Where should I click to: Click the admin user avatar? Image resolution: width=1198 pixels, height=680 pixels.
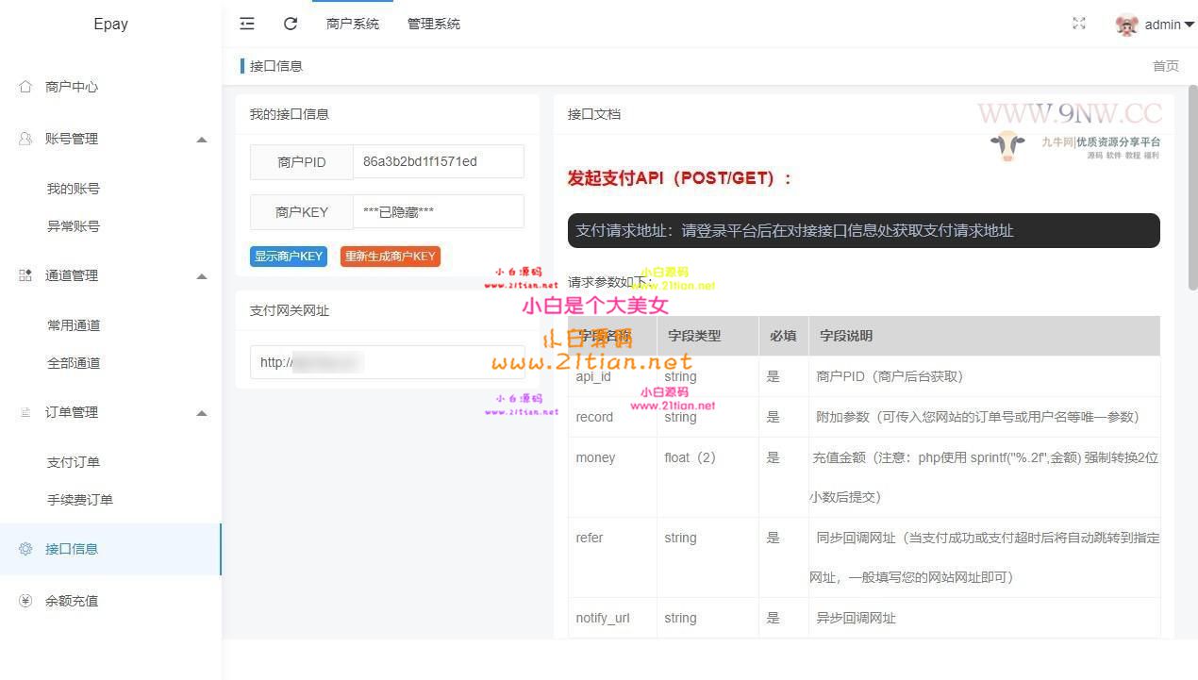[x=1126, y=25]
